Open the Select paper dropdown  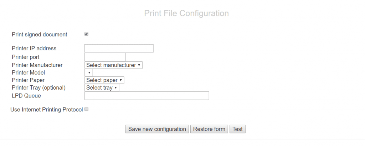[x=104, y=80]
